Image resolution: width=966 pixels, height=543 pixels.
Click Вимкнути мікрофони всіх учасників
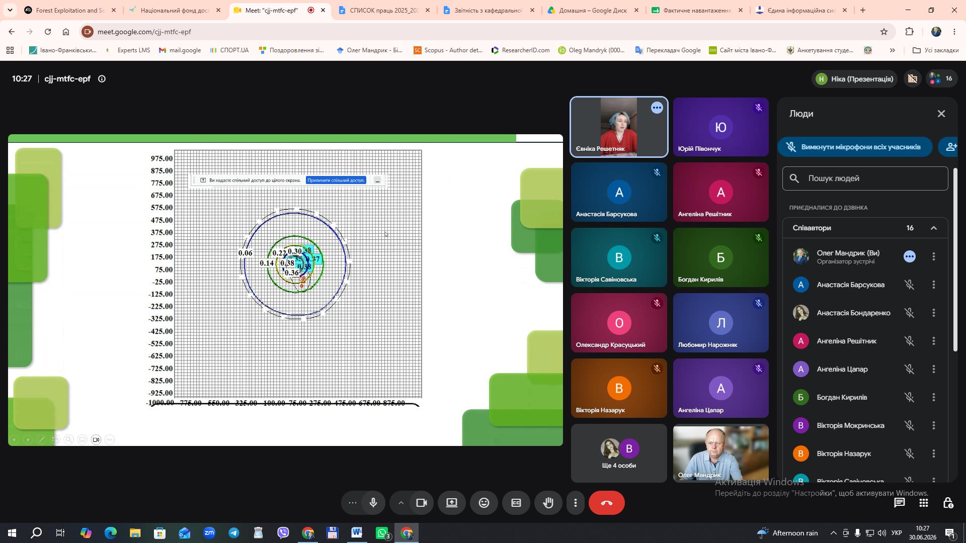[x=855, y=147]
